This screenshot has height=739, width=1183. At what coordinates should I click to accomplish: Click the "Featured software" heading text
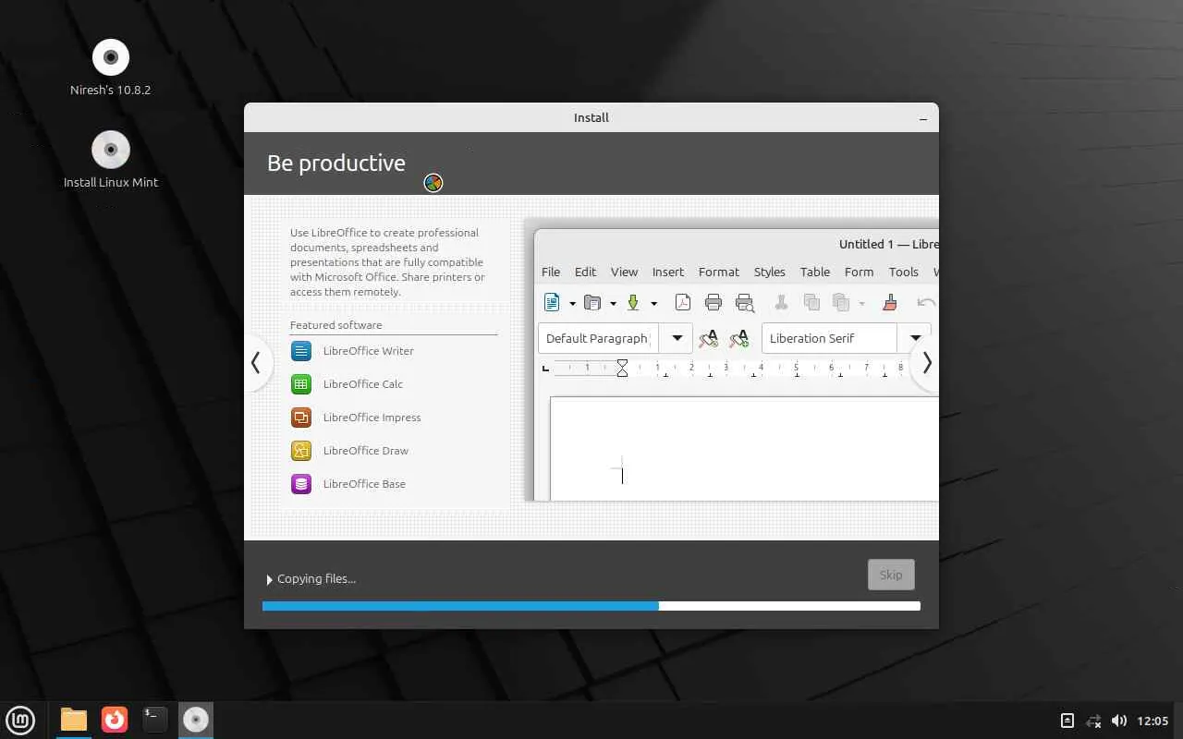pyautogui.click(x=335, y=325)
